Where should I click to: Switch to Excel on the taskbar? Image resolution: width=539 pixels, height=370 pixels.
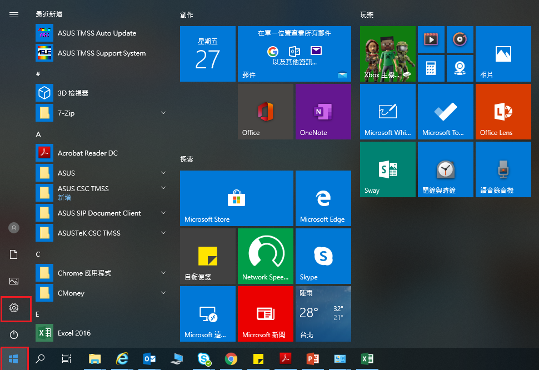pyautogui.click(x=367, y=359)
